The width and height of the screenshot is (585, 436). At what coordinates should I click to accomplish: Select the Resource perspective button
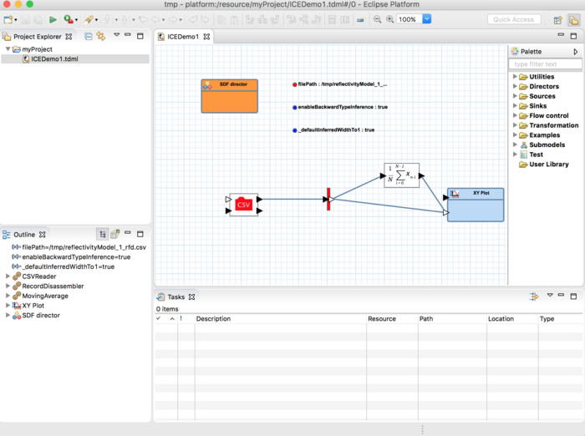click(x=573, y=20)
